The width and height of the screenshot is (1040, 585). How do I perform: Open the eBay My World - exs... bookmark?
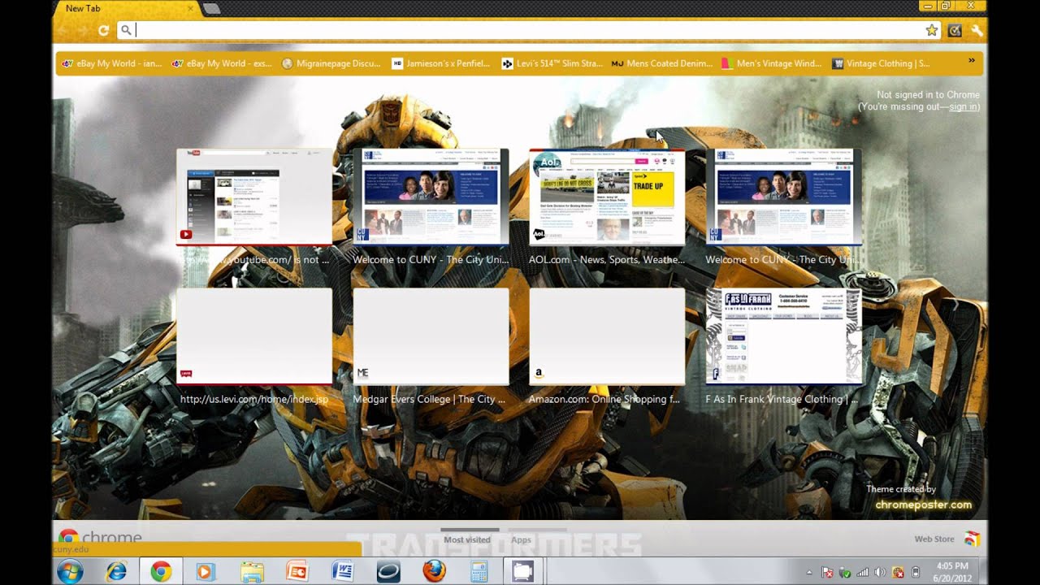click(x=221, y=63)
